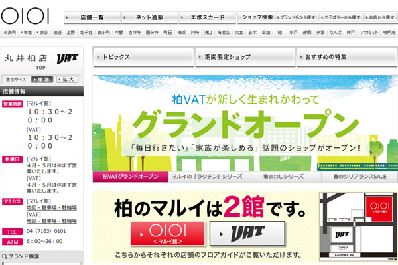Go to the 柏 store link

280,33
